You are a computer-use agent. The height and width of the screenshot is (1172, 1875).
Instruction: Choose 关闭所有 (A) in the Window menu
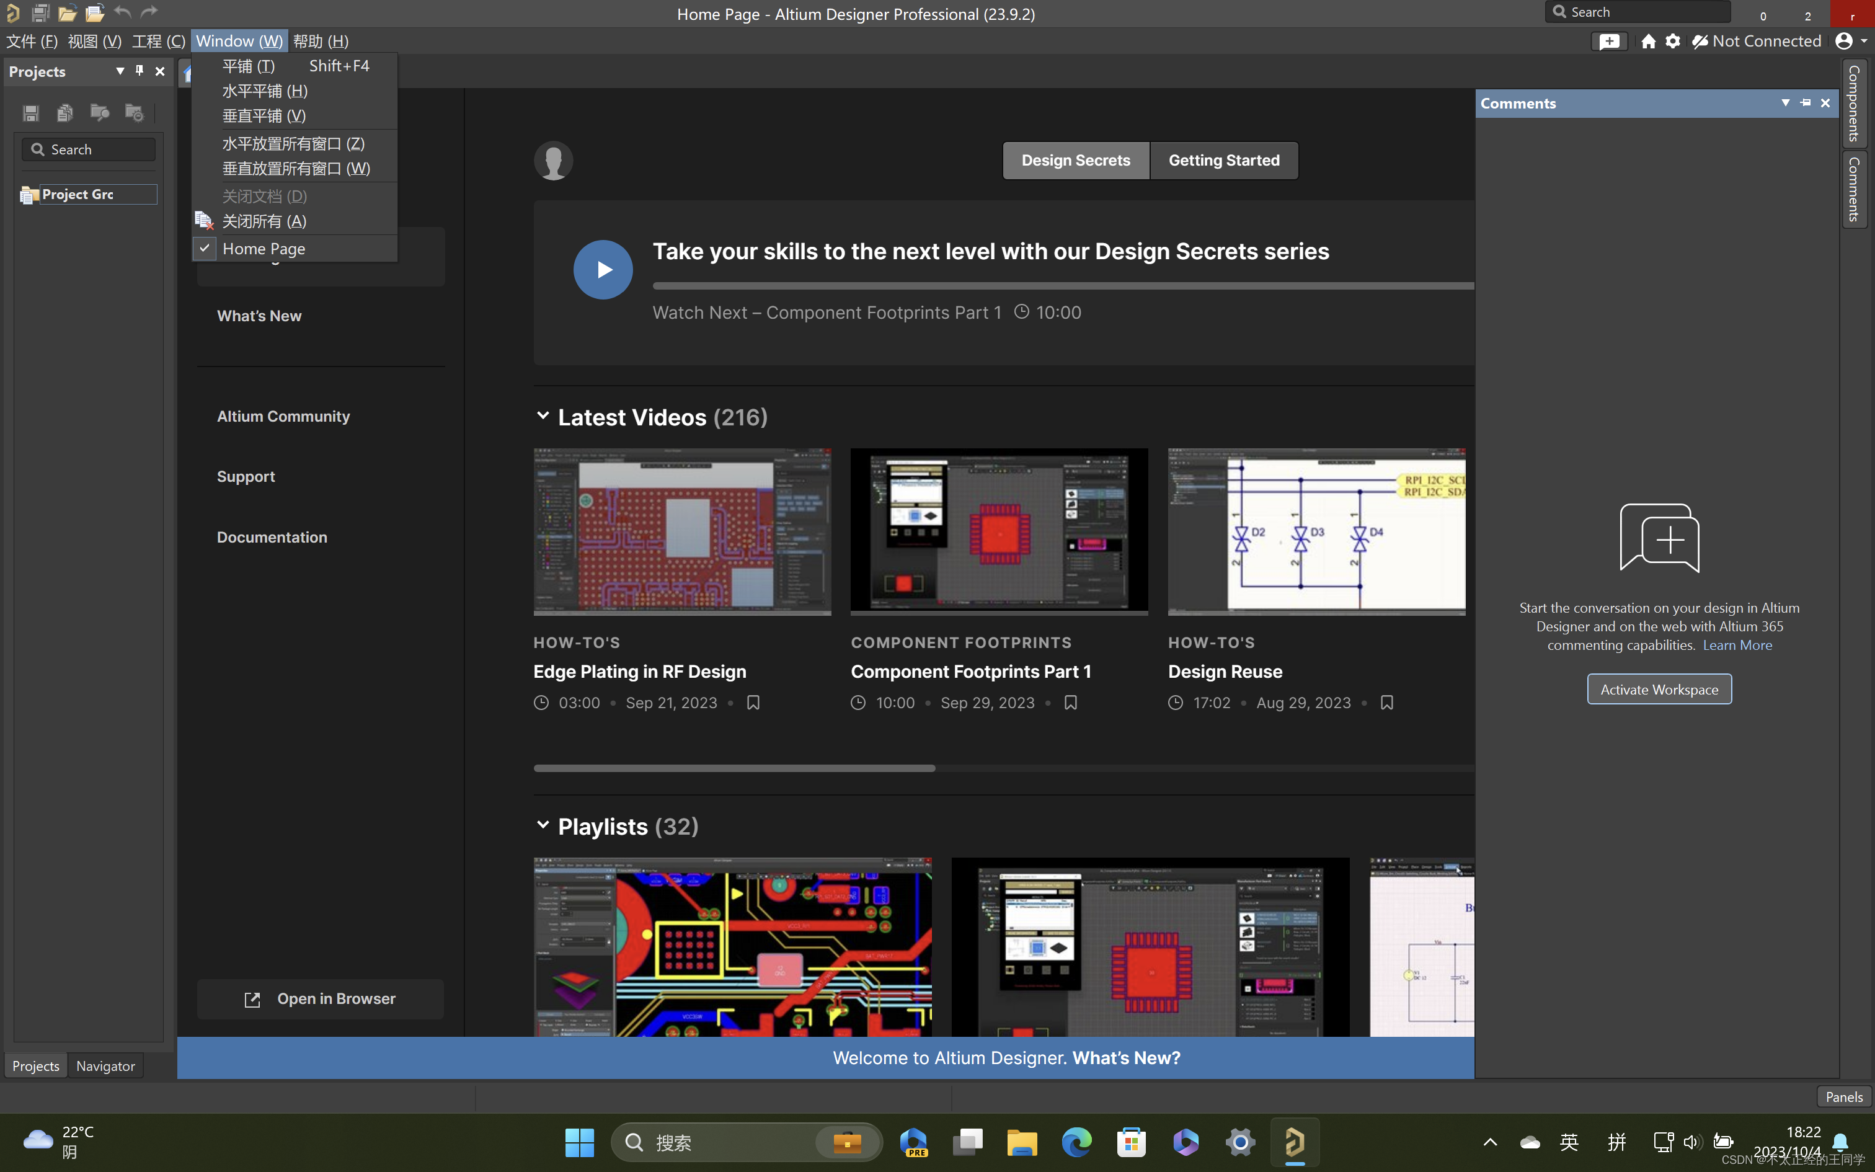coord(295,221)
